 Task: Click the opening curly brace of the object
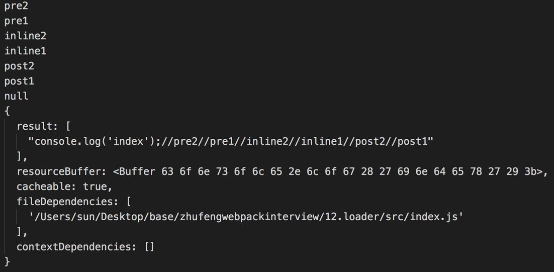click(x=7, y=111)
